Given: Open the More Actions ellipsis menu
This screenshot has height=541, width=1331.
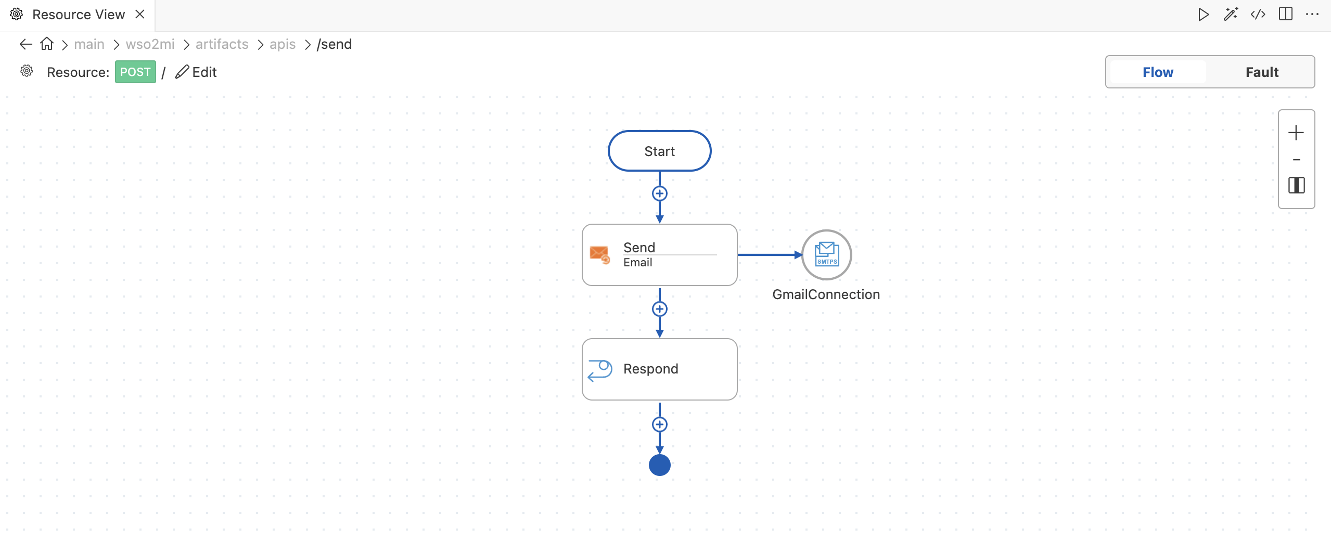Looking at the screenshot, I should pyautogui.click(x=1312, y=15).
